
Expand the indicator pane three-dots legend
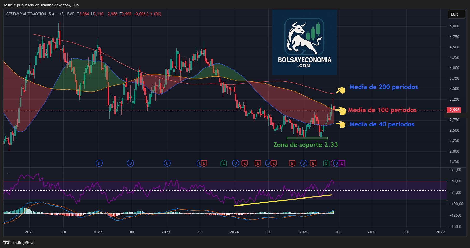[x=8, y=174]
